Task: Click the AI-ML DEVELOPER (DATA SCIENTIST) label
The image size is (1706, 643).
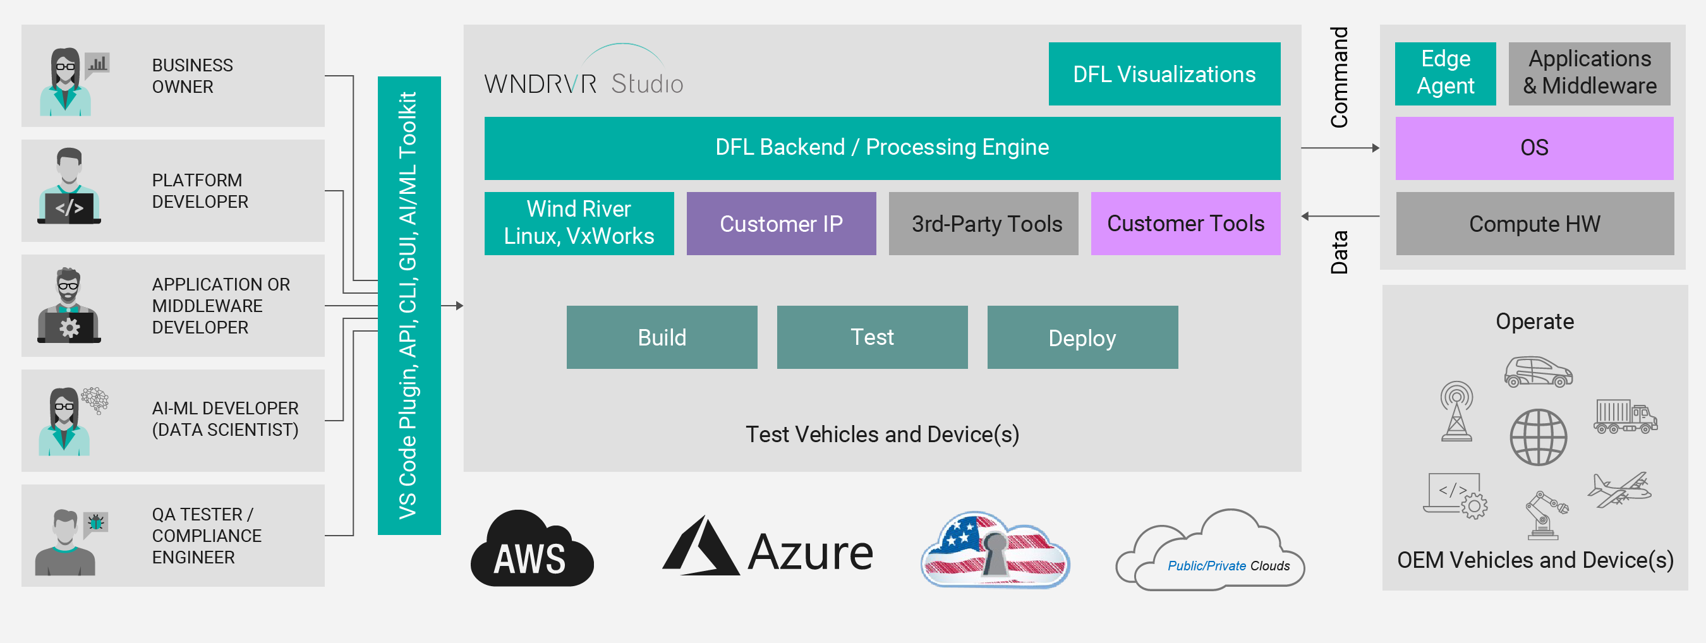Action: (225, 419)
